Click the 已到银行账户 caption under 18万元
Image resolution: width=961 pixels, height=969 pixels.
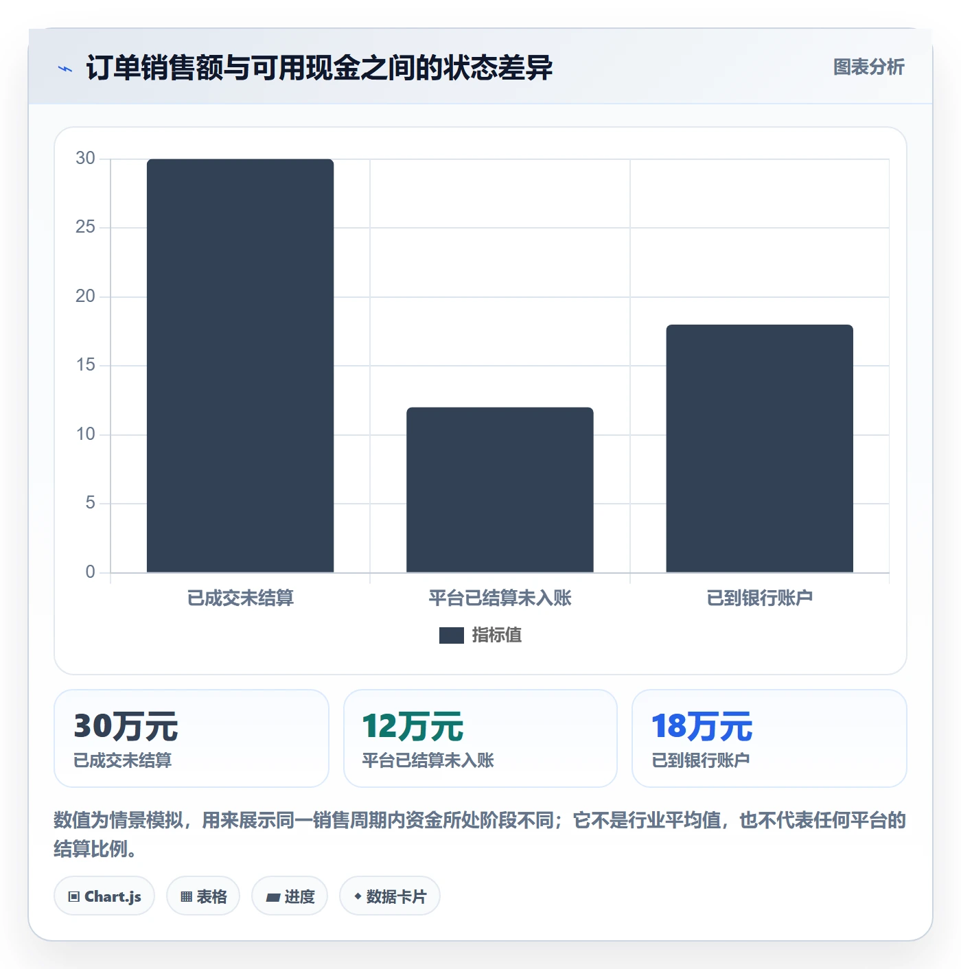[x=701, y=760]
